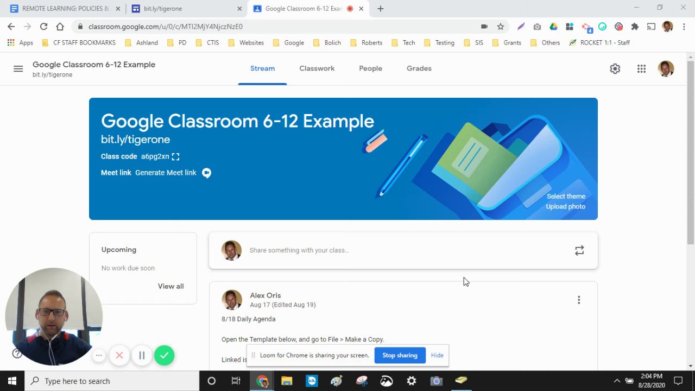
Task: Click the Loom webcam bubble
Action: pyautogui.click(x=53, y=316)
